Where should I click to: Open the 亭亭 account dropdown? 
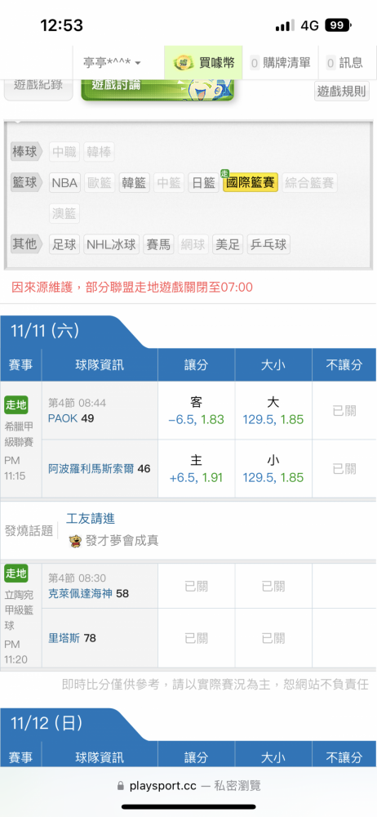point(113,63)
